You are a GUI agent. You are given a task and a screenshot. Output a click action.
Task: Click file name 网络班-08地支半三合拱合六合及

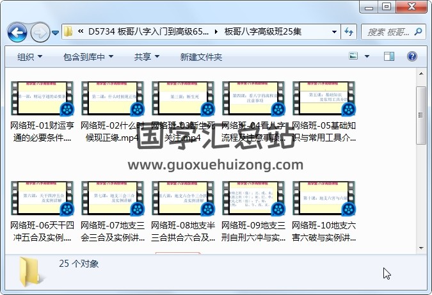point(183,232)
